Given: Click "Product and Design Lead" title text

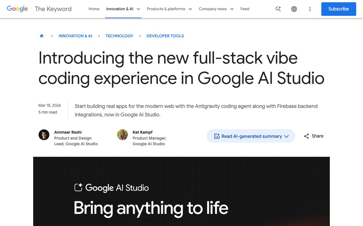Looking at the screenshot, I should 76,141.
